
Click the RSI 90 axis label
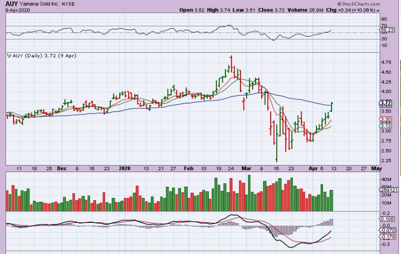[x=384, y=19]
